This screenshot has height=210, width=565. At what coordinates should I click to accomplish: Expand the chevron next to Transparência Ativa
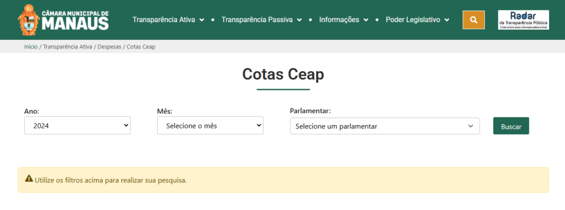click(x=202, y=20)
